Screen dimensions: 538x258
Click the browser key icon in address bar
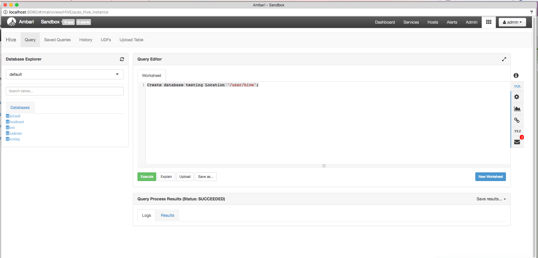point(532,12)
